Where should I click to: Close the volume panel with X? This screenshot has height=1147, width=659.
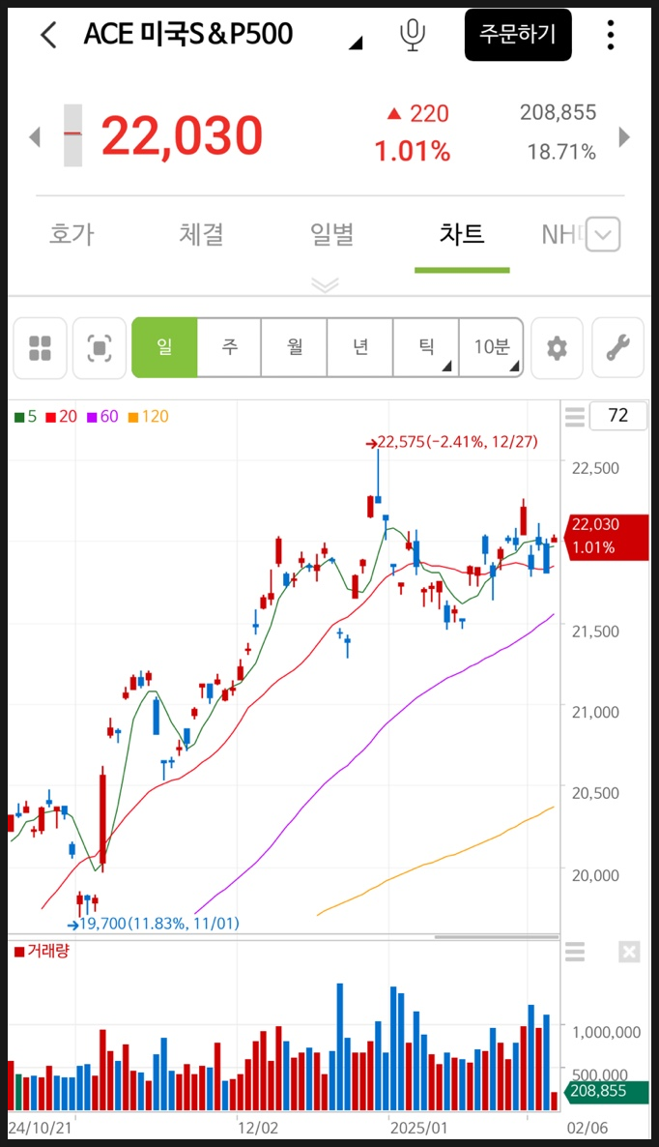pos(629,953)
